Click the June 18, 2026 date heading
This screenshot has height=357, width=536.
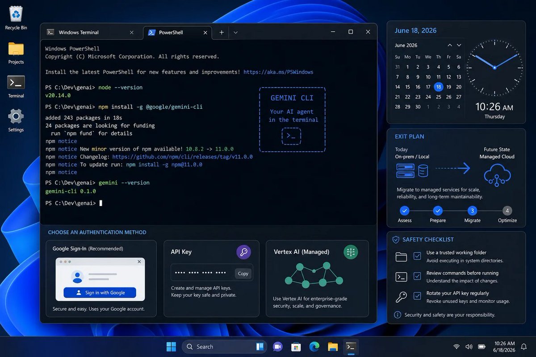pos(415,30)
